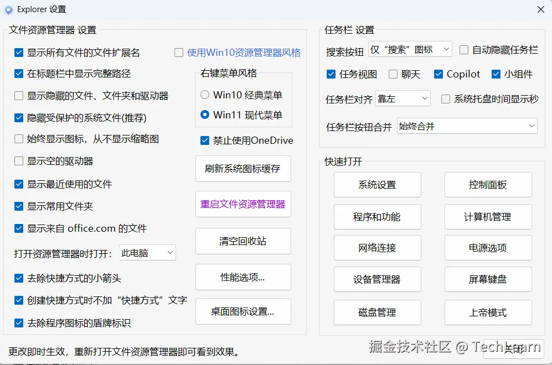Open 控制面板 quick launch button
The width and height of the screenshot is (552, 365).
coord(488,185)
